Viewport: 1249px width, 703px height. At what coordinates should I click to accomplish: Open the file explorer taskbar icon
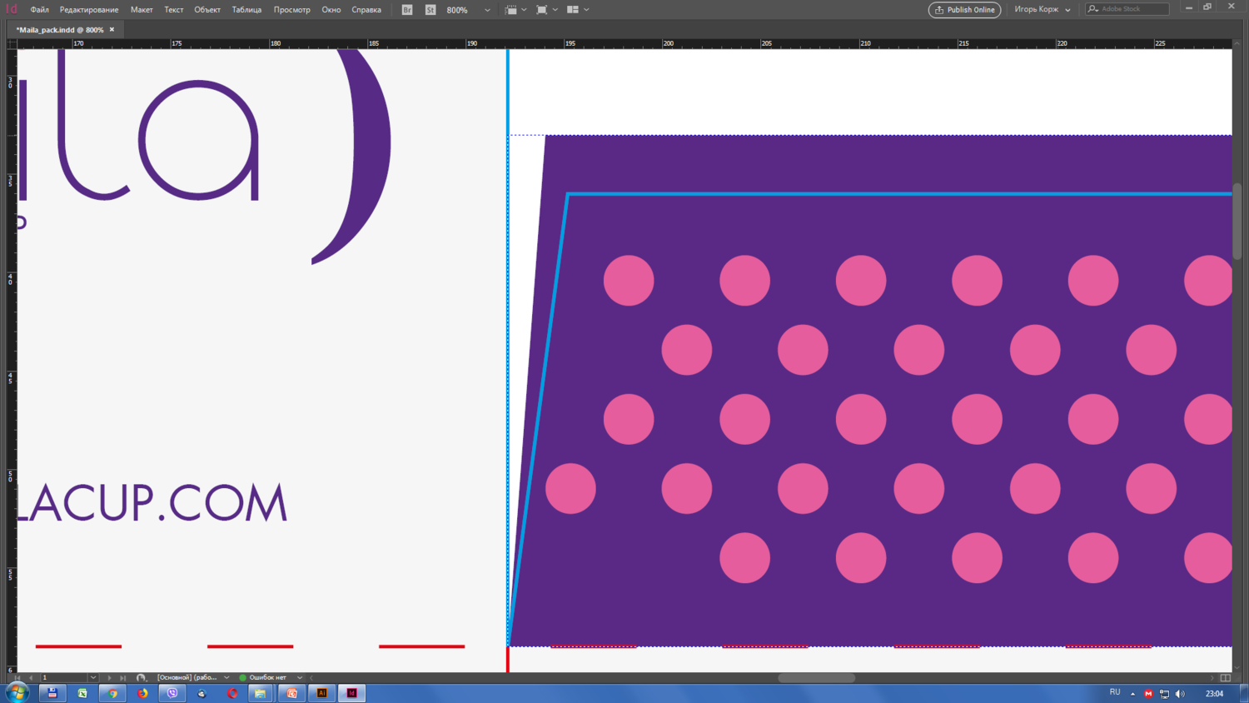tap(261, 693)
